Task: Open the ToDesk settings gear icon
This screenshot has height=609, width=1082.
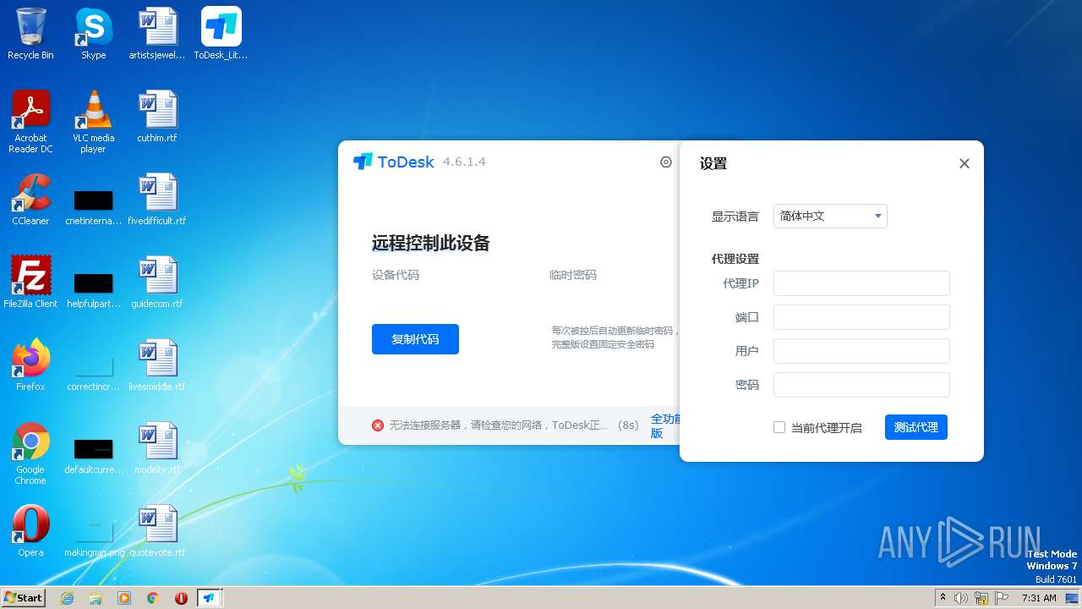Action: tap(666, 162)
